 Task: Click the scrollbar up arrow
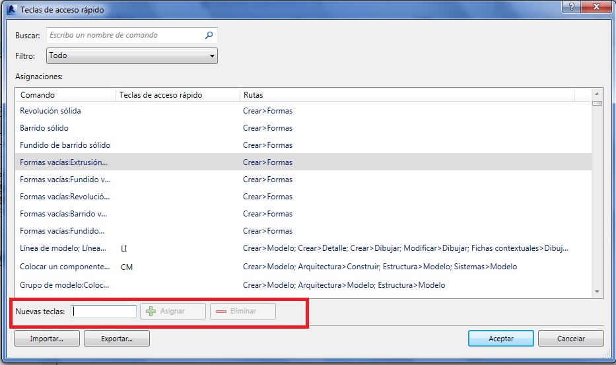[x=597, y=94]
